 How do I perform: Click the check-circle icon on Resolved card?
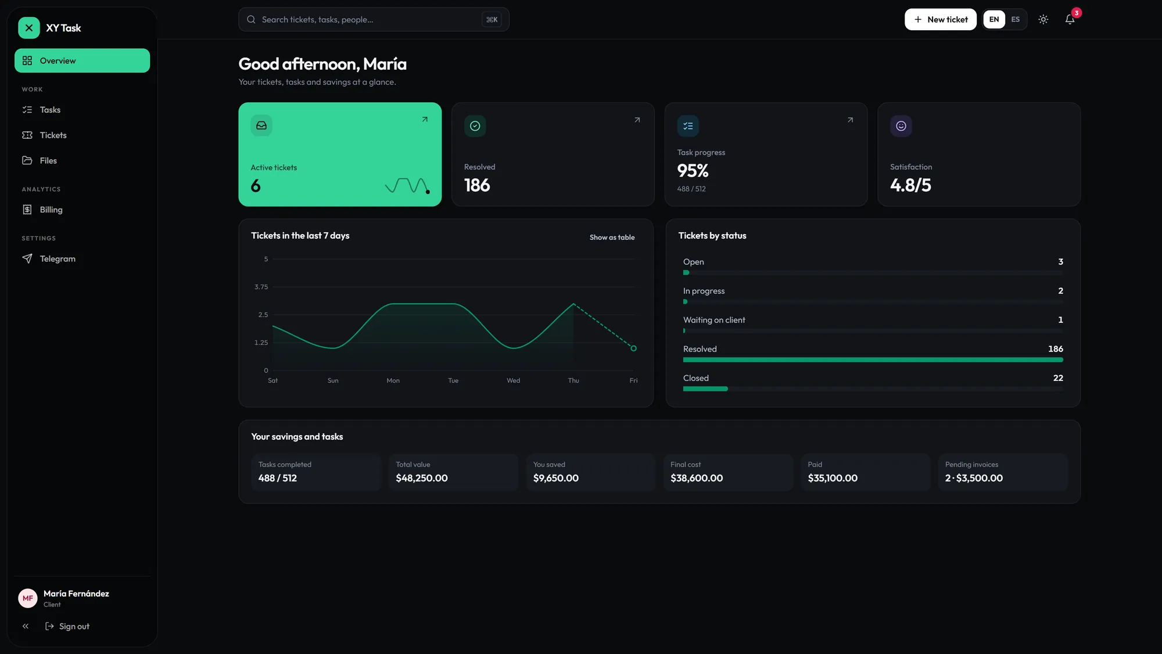tap(475, 126)
